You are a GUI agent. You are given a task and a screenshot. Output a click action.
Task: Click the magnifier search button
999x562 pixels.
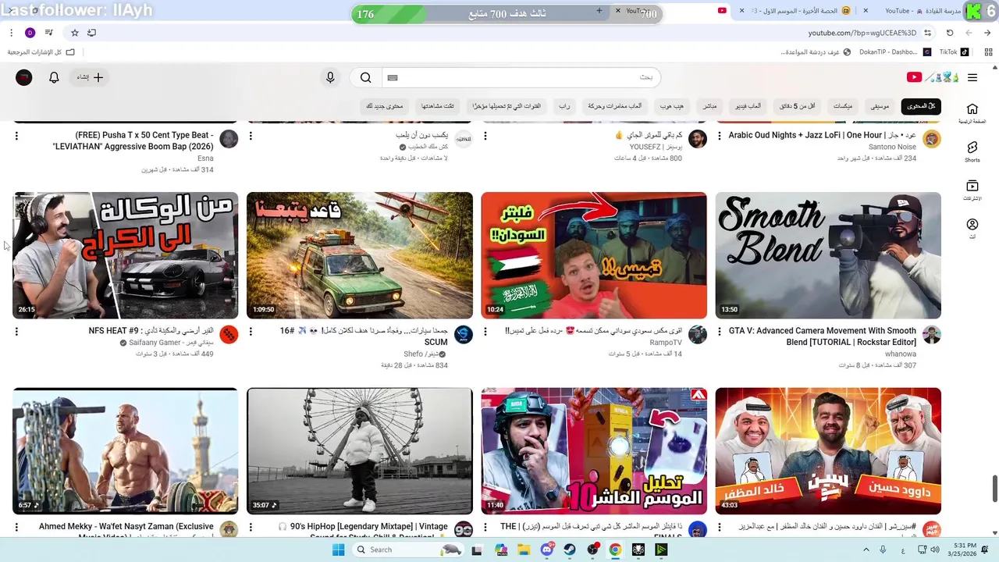[365, 77]
